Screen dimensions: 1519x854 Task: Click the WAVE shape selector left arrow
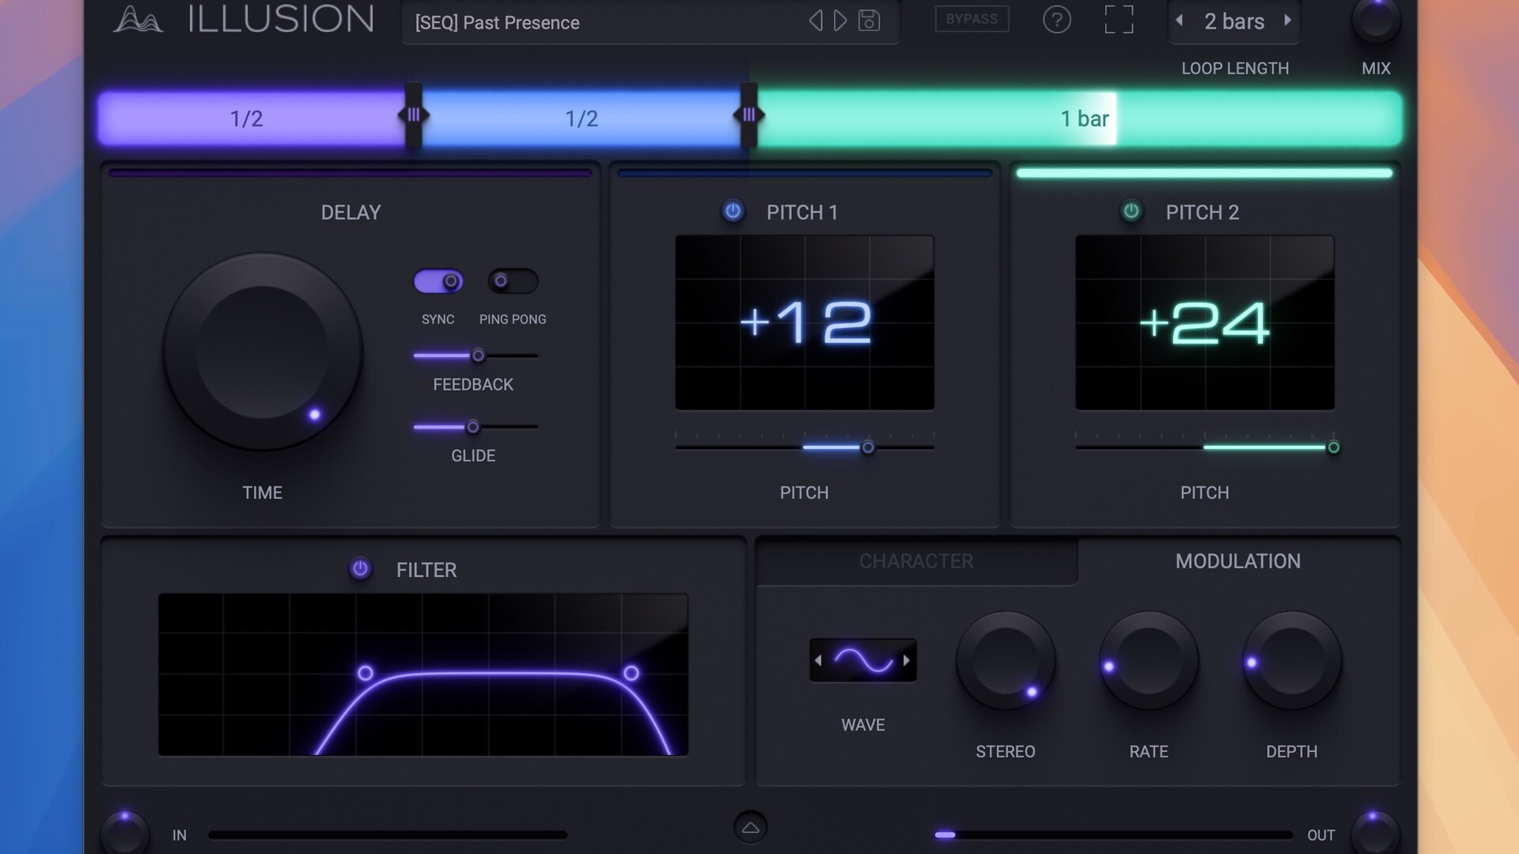(x=820, y=660)
